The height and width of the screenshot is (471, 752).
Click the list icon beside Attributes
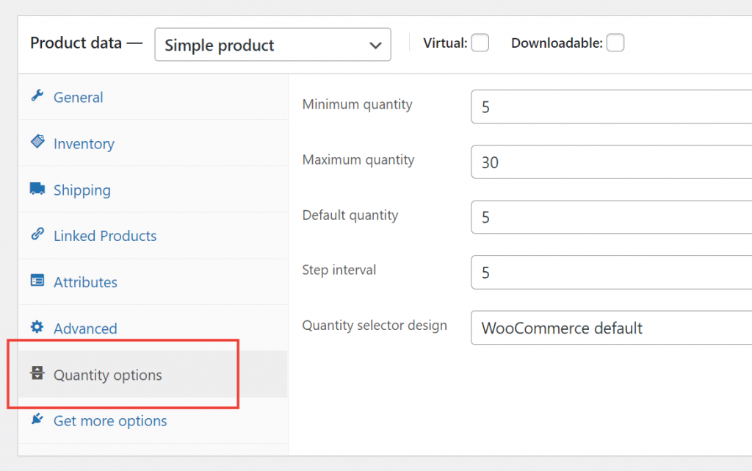point(39,281)
